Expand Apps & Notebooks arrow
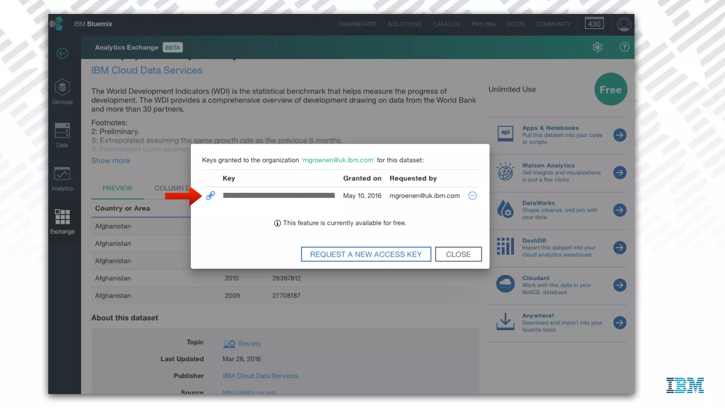The width and height of the screenshot is (725, 408). click(x=620, y=135)
